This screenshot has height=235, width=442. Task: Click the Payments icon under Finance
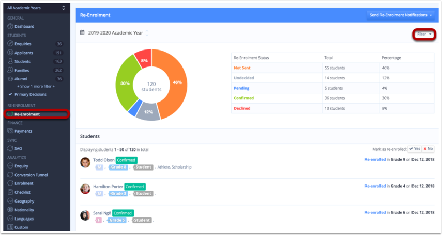click(x=10, y=131)
